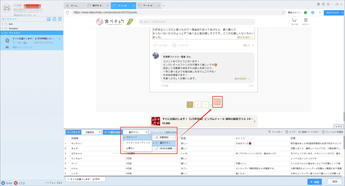
Task: Switch to the データ tab
Action: tap(148, 6)
